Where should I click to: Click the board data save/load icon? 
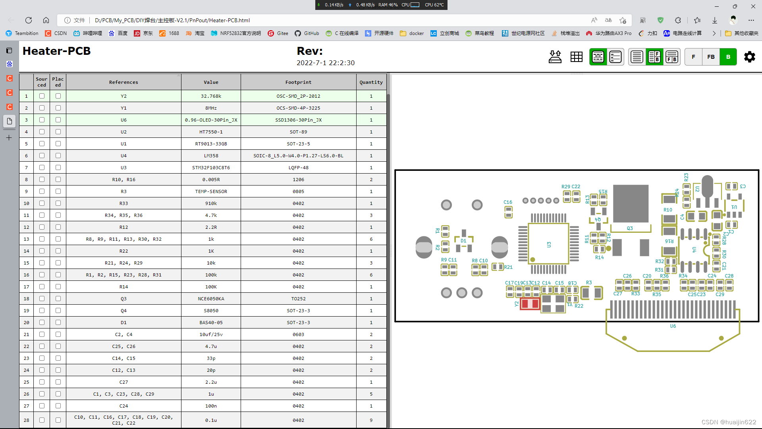point(555,57)
